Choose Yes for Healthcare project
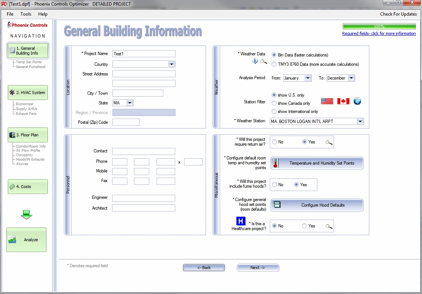The image size is (422, 294). click(305, 226)
